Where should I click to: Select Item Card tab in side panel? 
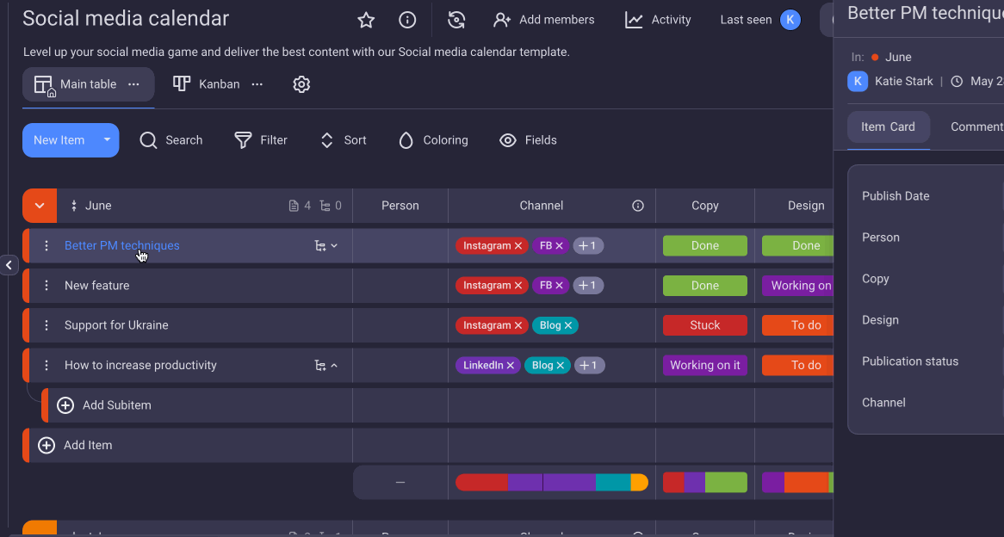[888, 127]
